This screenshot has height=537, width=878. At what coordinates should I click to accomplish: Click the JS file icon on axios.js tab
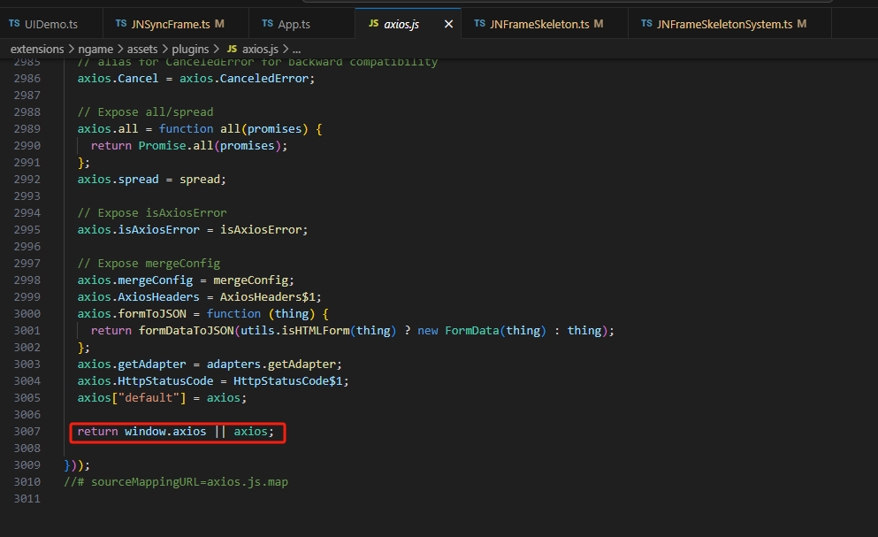pos(373,24)
